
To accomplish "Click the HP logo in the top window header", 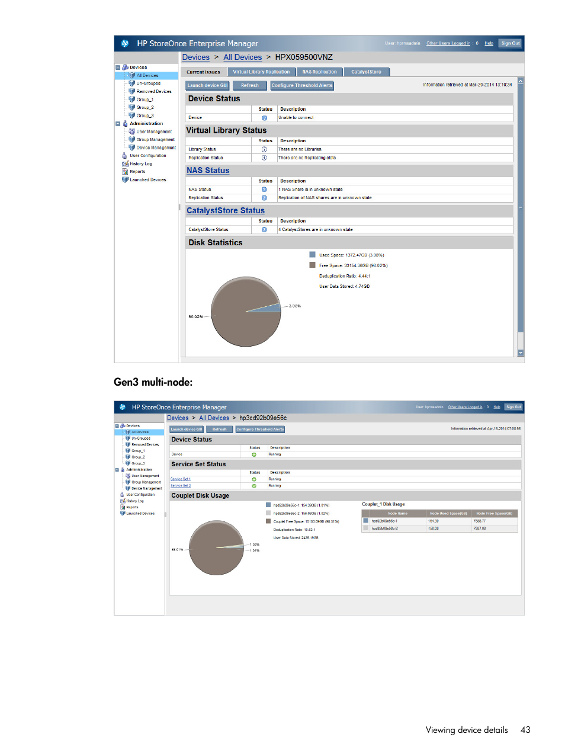I will tap(125, 43).
